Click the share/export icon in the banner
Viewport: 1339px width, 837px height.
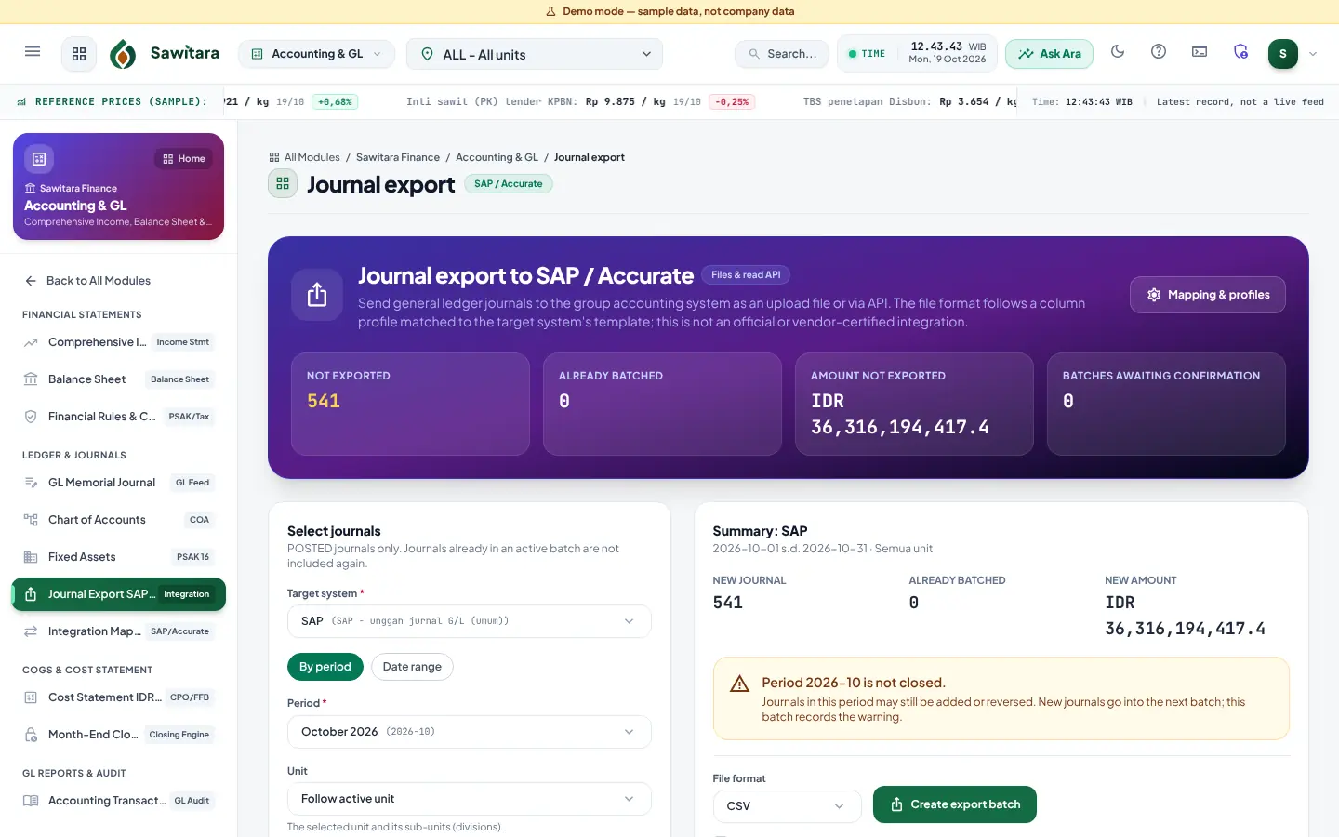[317, 295]
